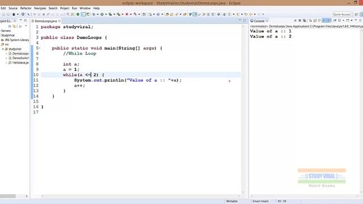Click Remove Launch icon in Console toolbar
This screenshot has width=363, height=204.
coord(300,20)
